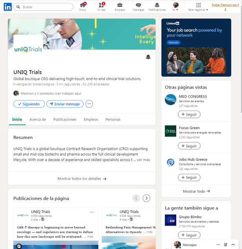242x249 pixels.
Task: Click the profile avatar in Mensajes overlay
Action: click(x=177, y=245)
